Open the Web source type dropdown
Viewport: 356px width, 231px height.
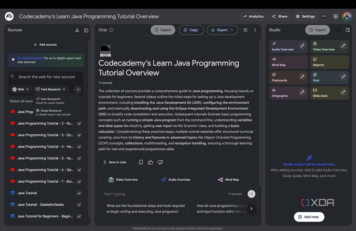click(21, 89)
